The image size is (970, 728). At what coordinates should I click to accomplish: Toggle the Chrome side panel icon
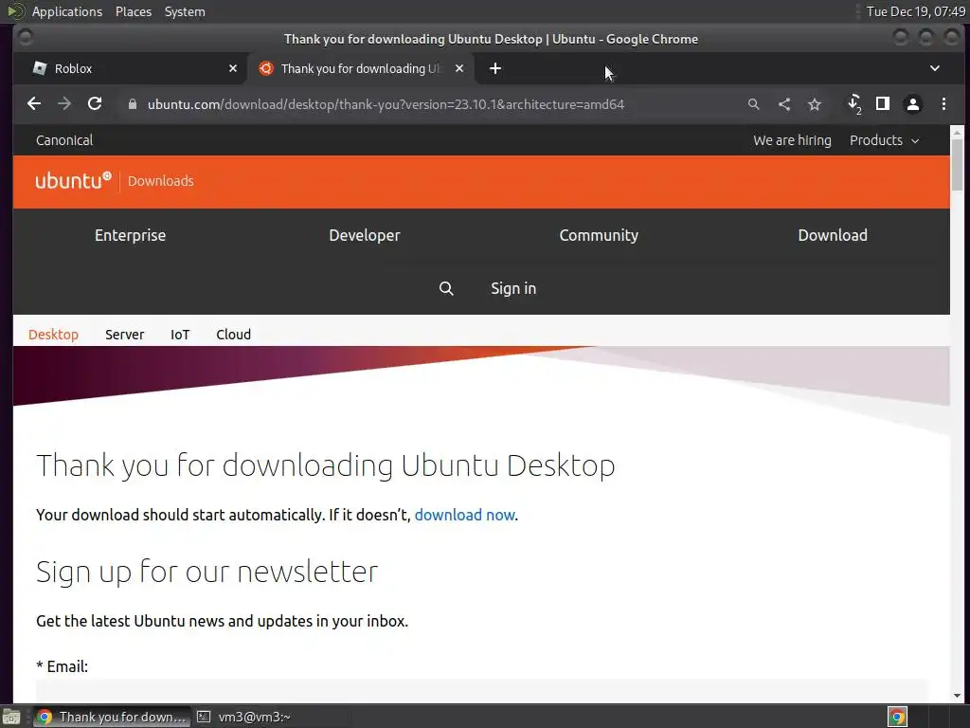coord(883,104)
